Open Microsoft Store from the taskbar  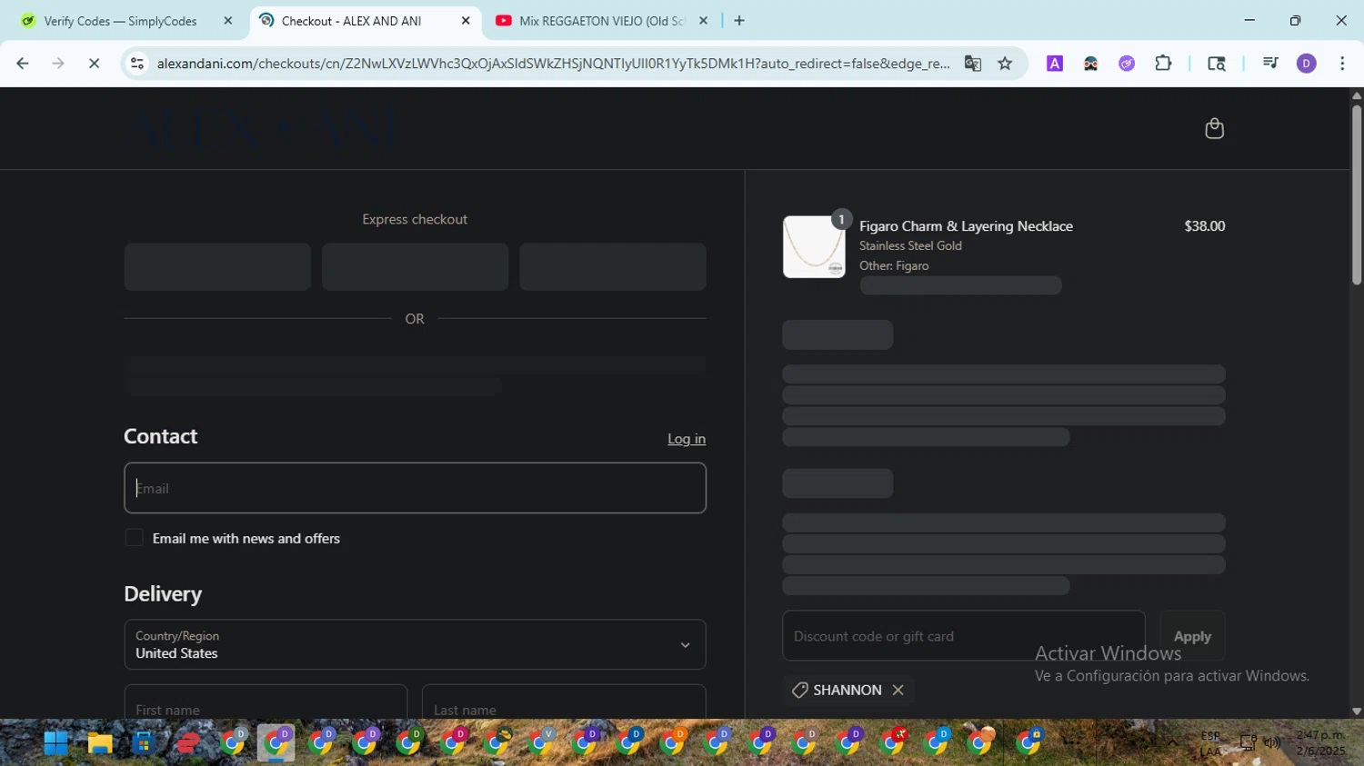click(144, 743)
